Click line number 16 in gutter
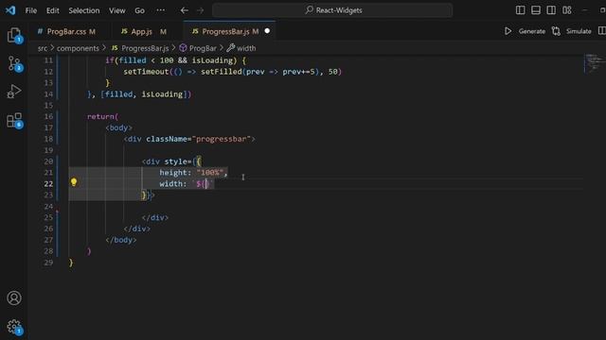The height and width of the screenshot is (340, 606). coord(48,116)
